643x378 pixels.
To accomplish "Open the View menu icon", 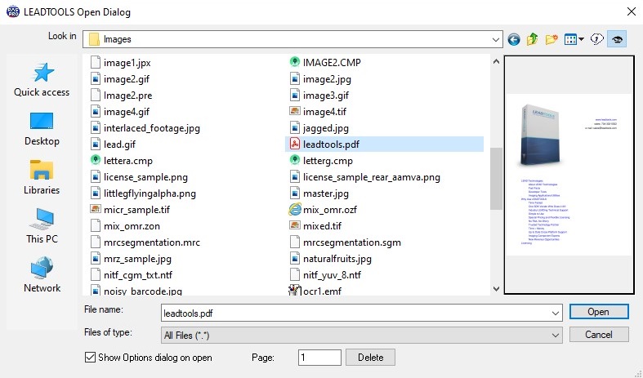I will click(x=574, y=39).
